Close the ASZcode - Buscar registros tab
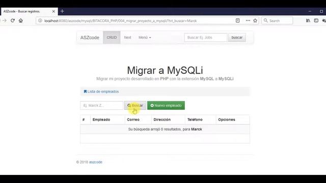This screenshot has height=183, width=326. [x=53, y=11]
